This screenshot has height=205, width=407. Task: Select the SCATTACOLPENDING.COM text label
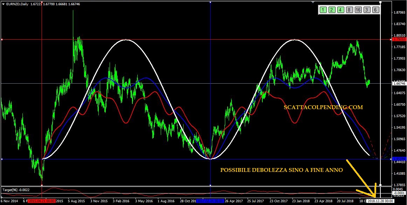[x=323, y=107]
